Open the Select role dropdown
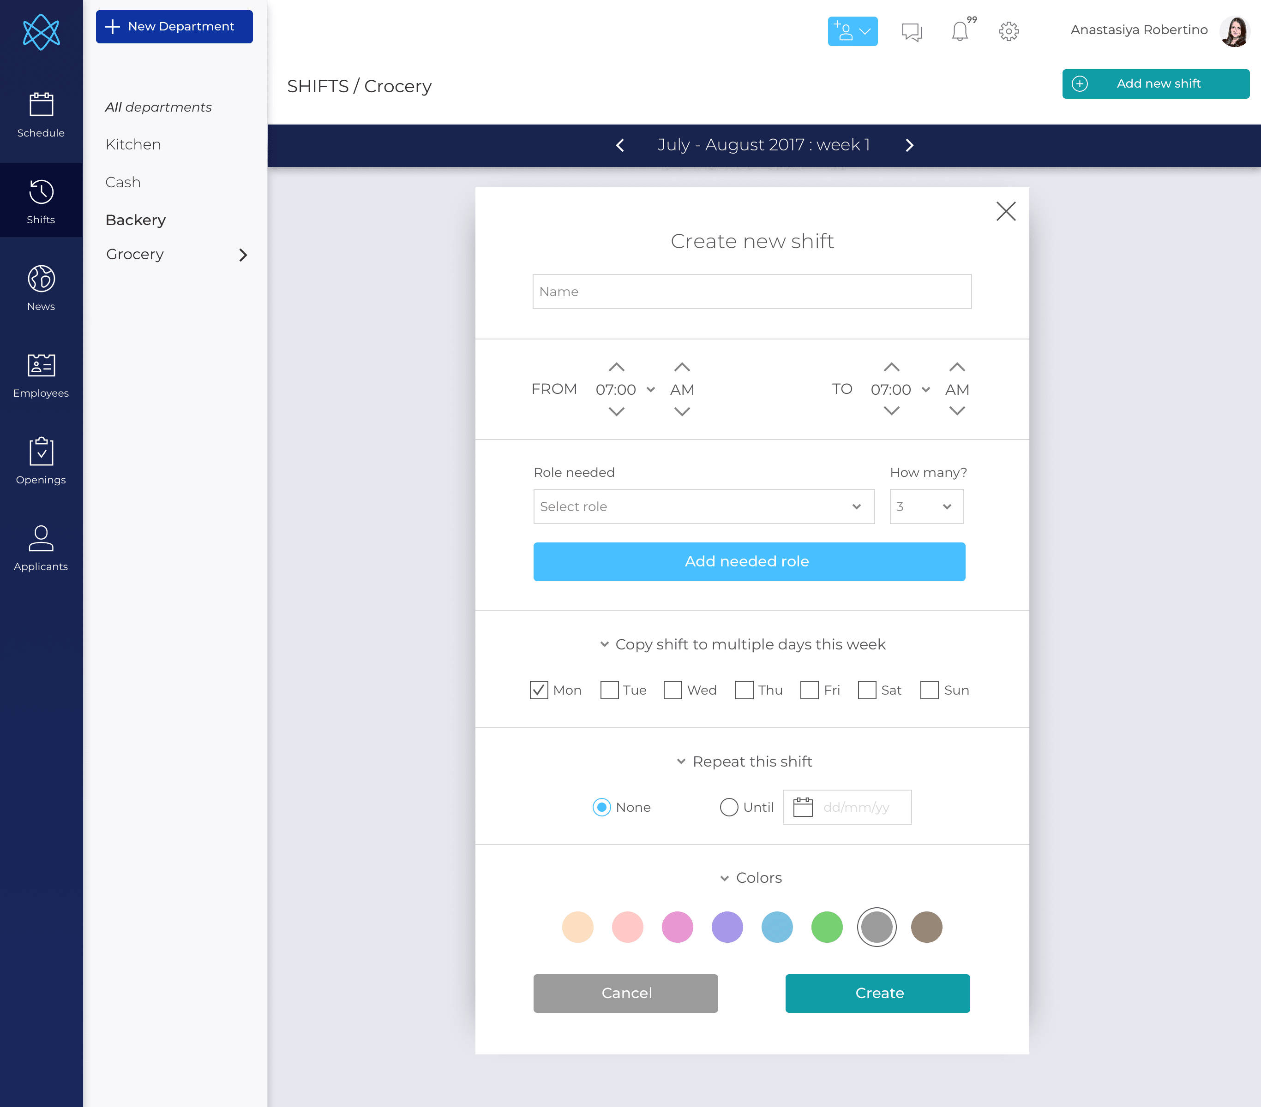Screen dimensions: 1261x1107 click(703, 506)
